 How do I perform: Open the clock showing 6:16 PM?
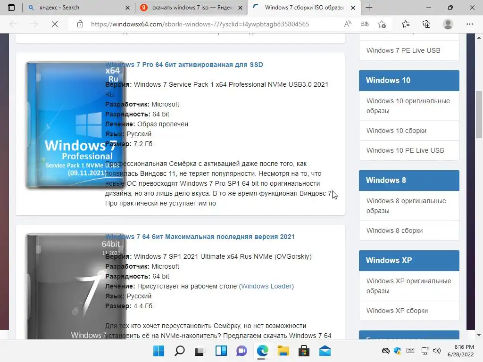click(461, 351)
